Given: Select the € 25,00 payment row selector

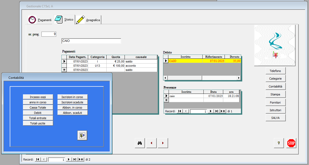Looking at the screenshot, I should [64, 61].
